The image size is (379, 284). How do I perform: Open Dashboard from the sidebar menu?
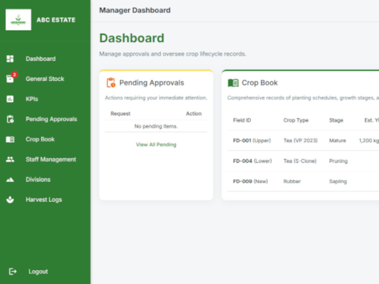41,59
